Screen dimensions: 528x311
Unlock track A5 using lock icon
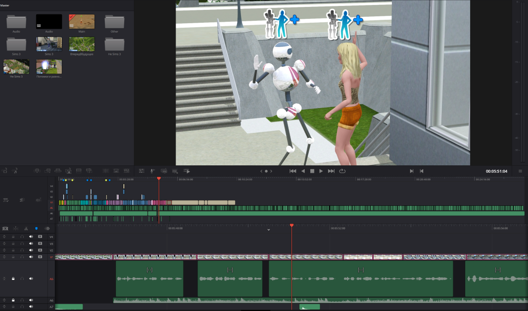(13, 279)
